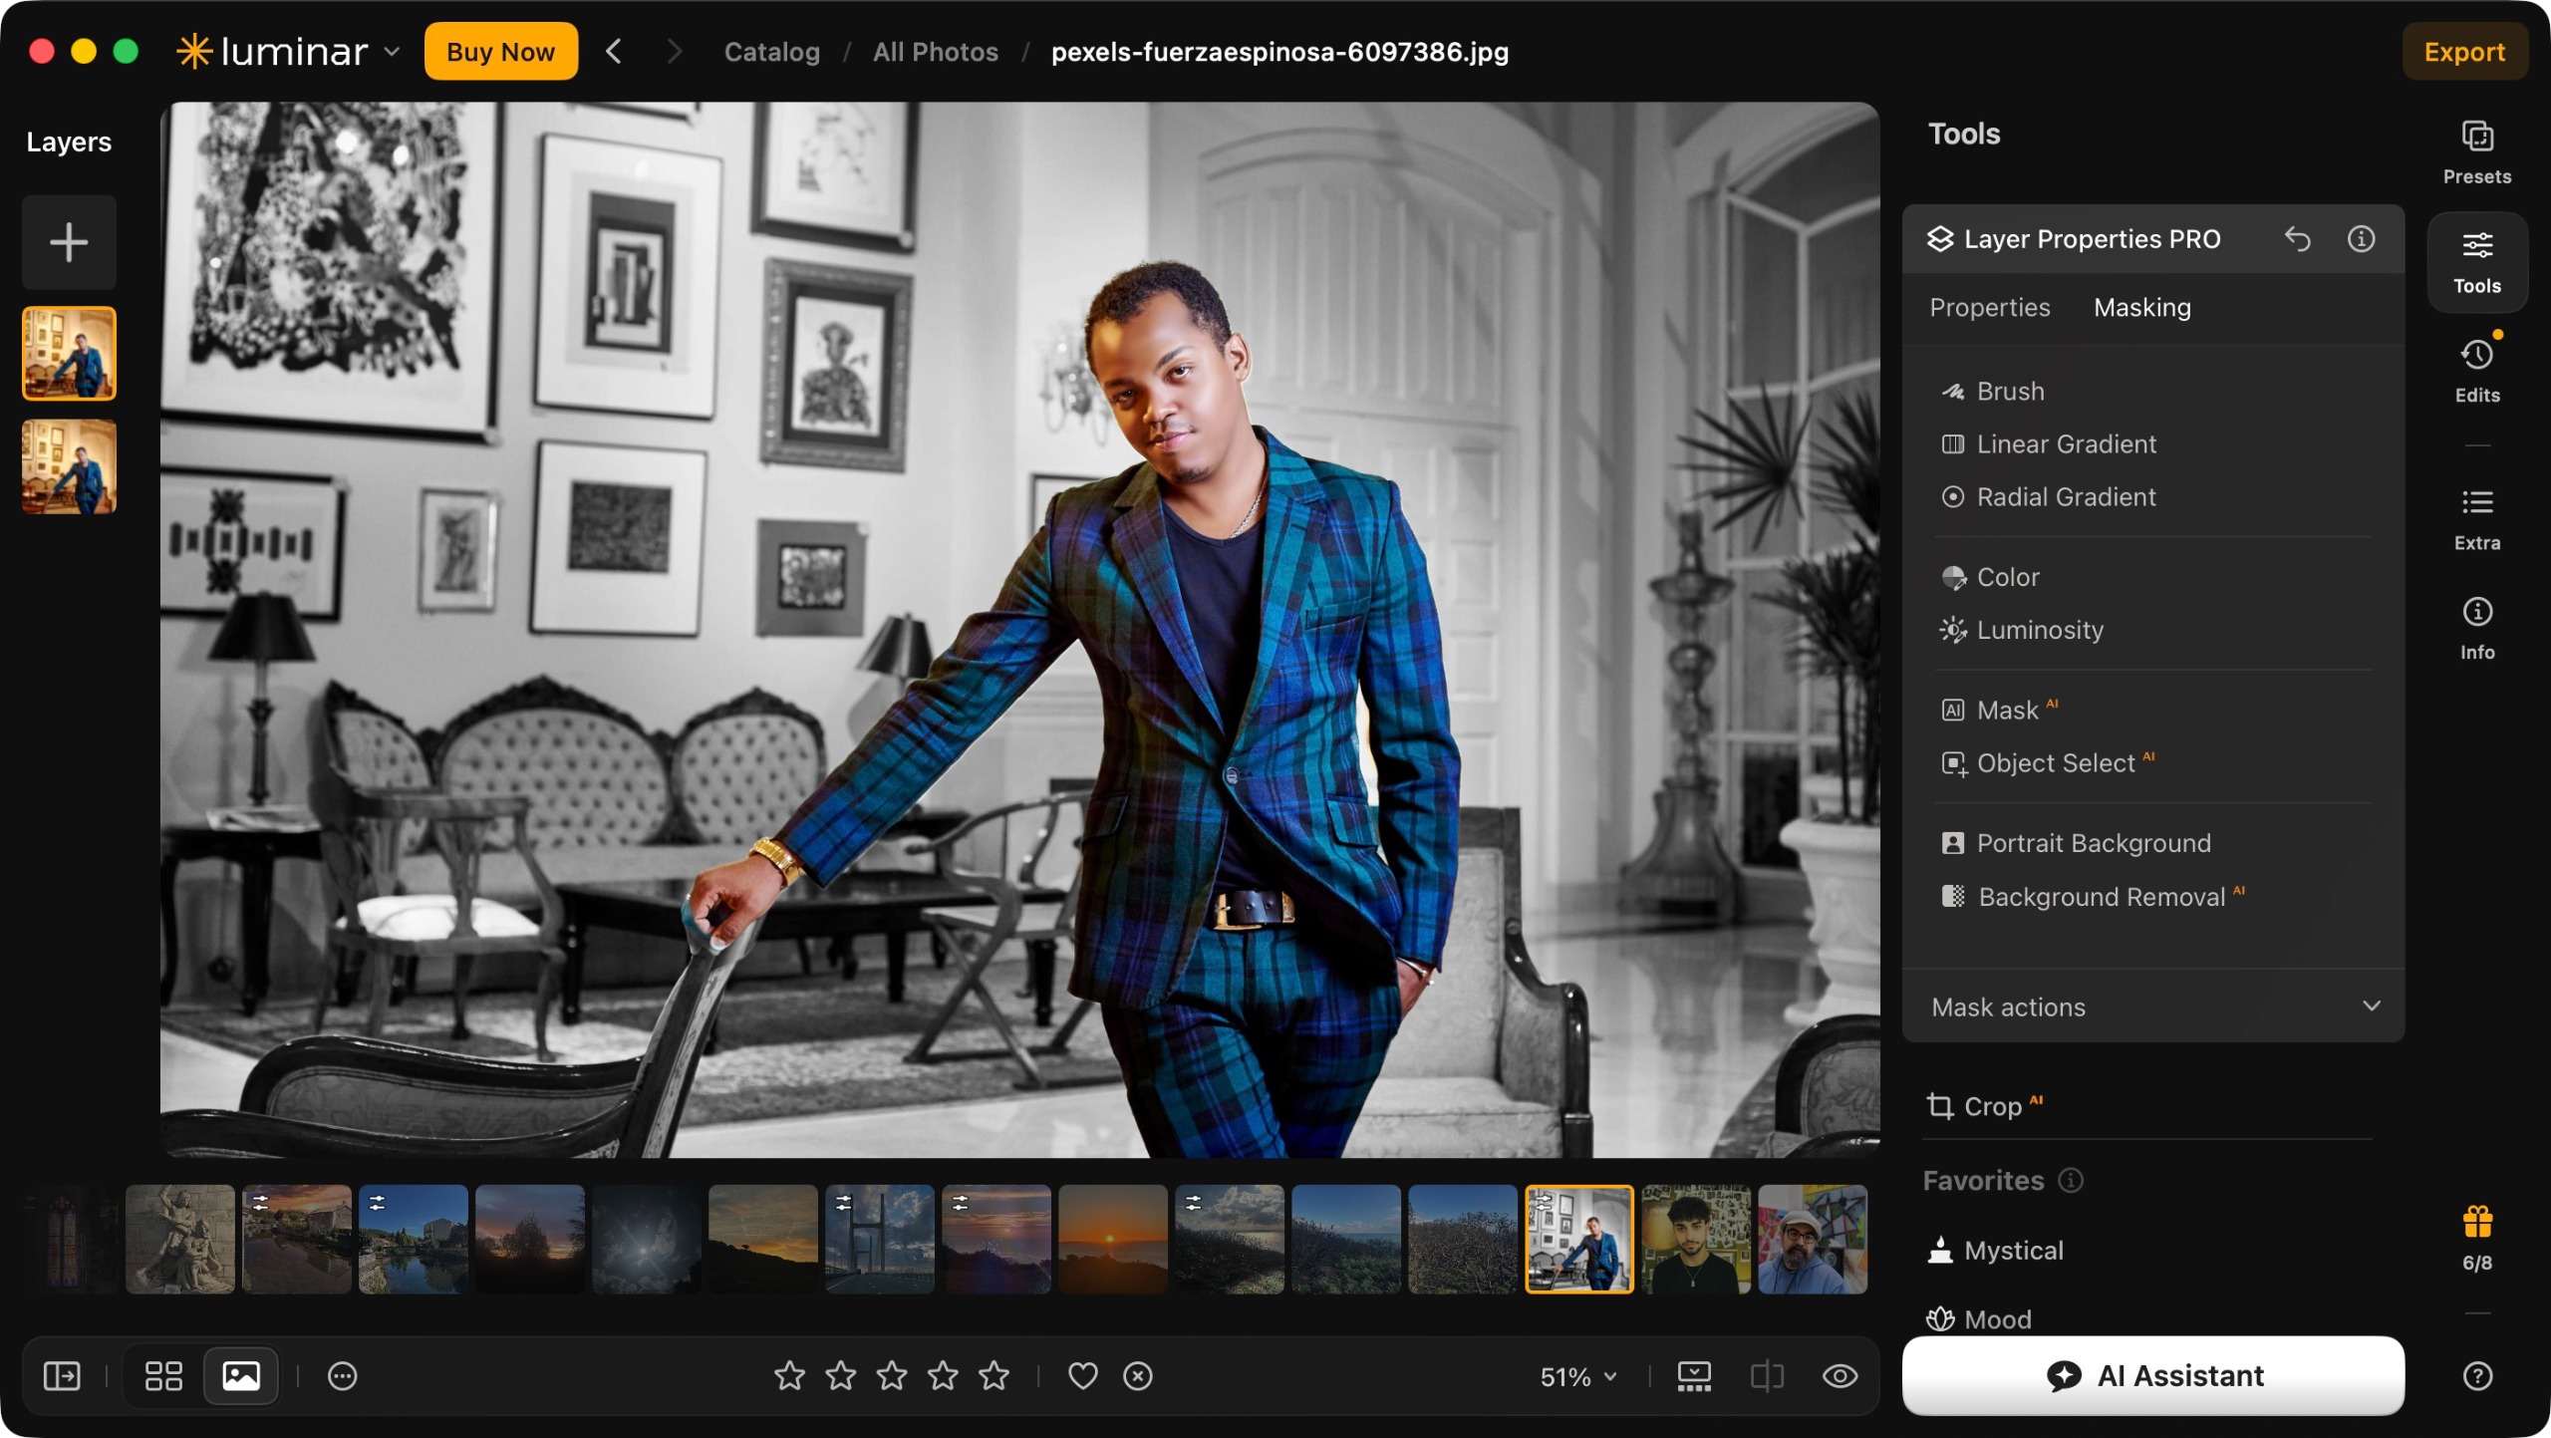This screenshot has width=2551, height=1438.
Task: Open the Crop AI tool
Action: click(1985, 1106)
